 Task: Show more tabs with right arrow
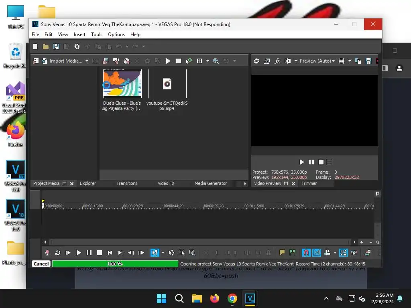pos(245,184)
